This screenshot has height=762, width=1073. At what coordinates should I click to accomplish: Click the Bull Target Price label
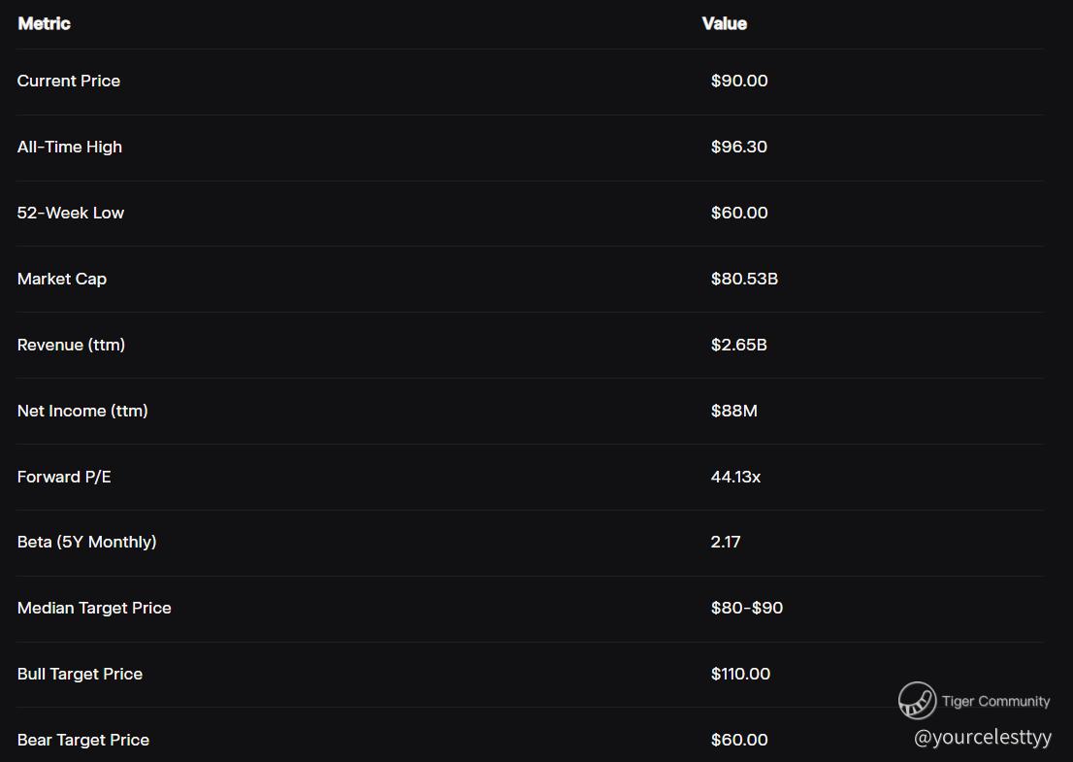click(81, 675)
